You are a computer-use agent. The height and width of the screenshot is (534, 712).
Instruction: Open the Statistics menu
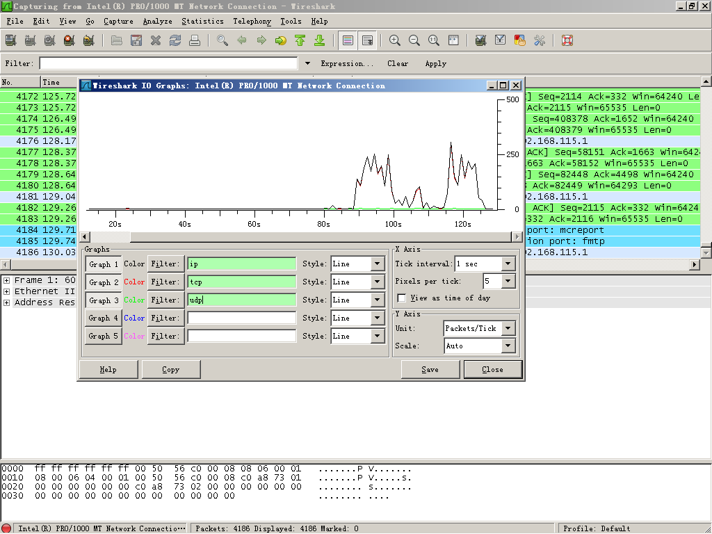tap(202, 21)
